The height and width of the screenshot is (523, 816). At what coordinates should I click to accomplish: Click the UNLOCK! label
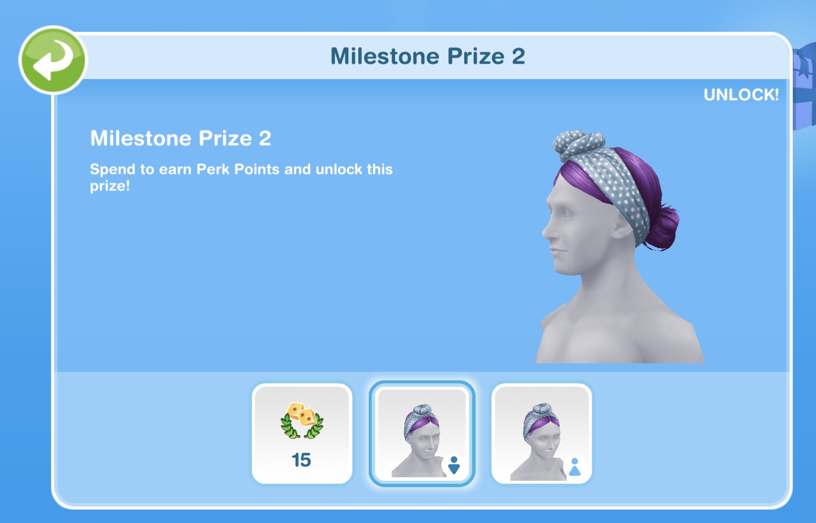(x=741, y=94)
